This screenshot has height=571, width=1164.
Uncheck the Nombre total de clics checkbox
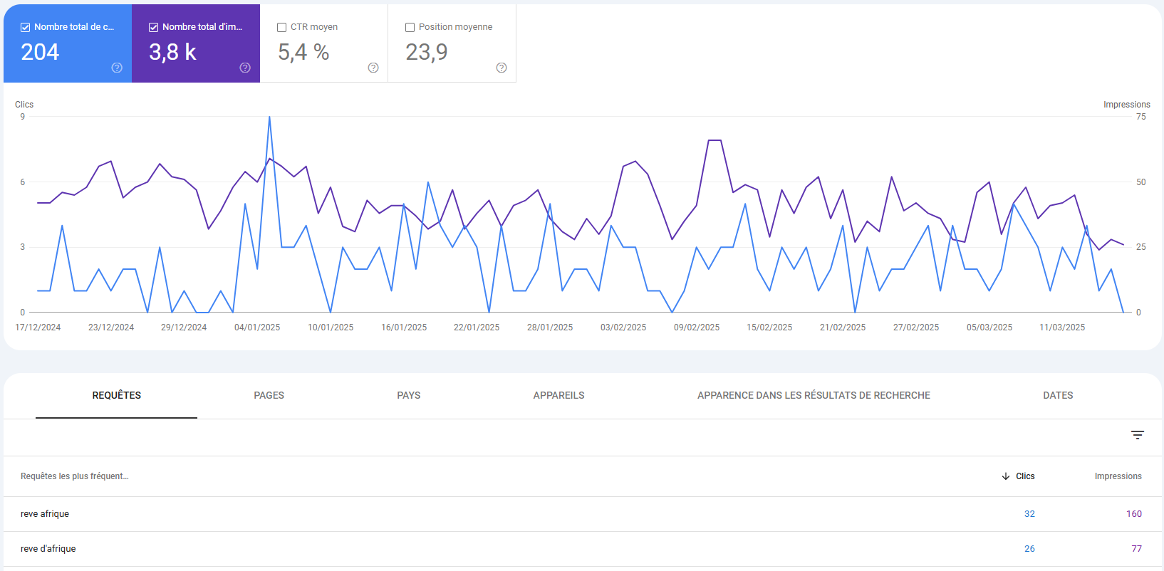[25, 27]
